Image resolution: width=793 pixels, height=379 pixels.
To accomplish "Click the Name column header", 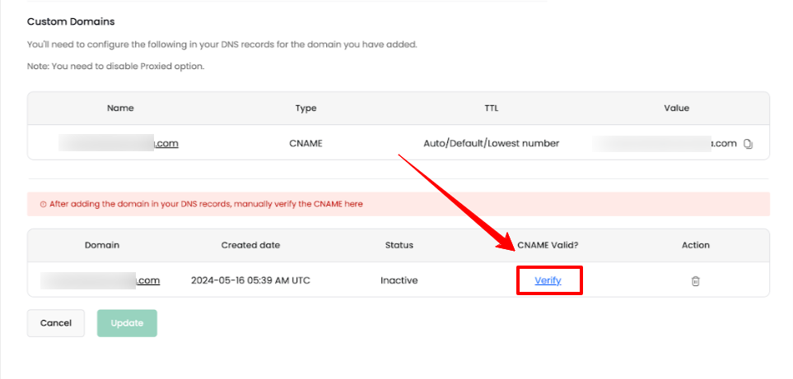I will [120, 108].
